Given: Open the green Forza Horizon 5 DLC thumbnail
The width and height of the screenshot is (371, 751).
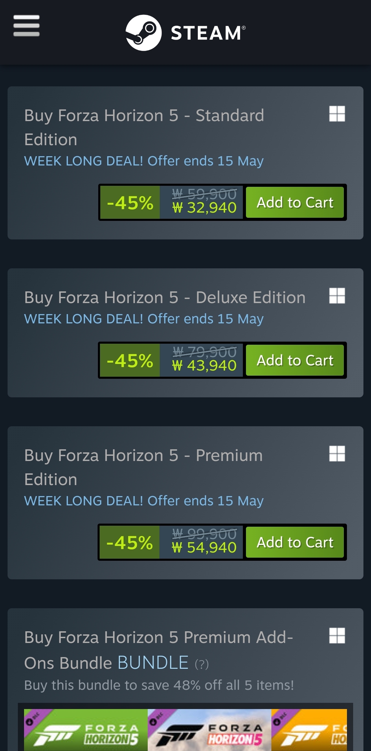Looking at the screenshot, I should pyautogui.click(x=86, y=730).
